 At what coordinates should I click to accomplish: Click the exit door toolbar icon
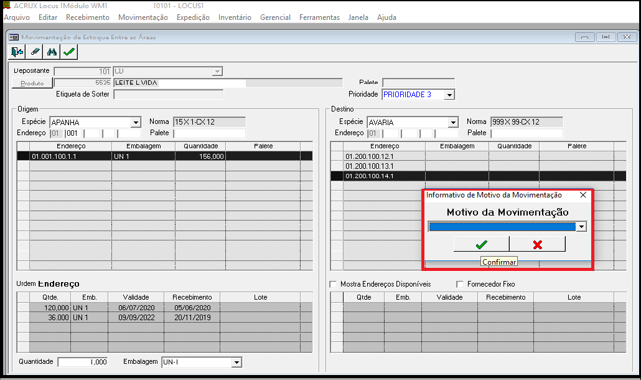tap(17, 52)
